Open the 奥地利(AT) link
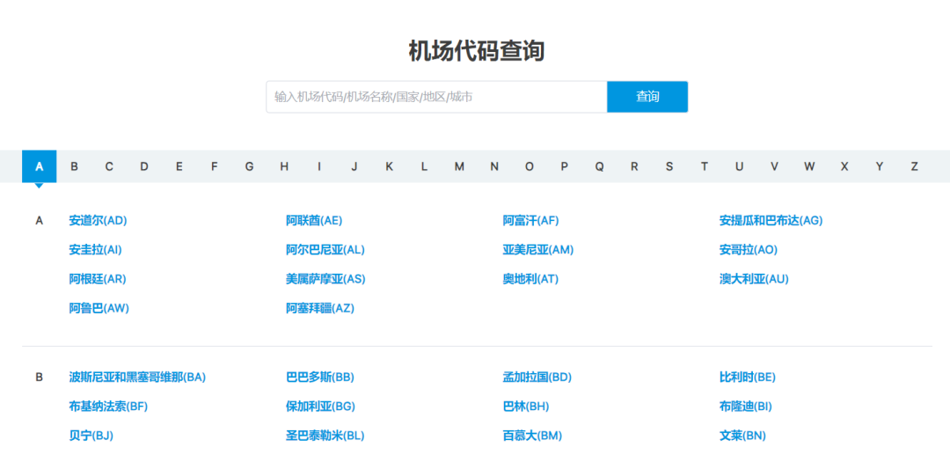This screenshot has height=455, width=950. click(x=530, y=279)
